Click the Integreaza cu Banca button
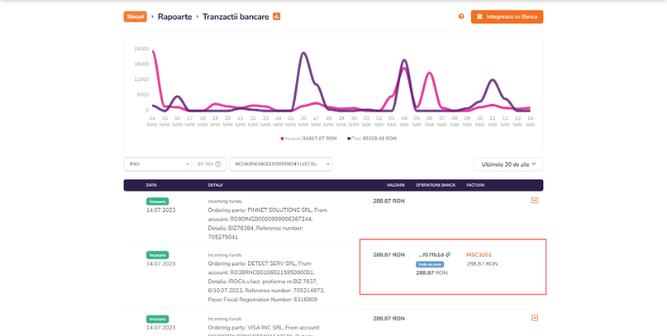667x336 pixels. 507,16
